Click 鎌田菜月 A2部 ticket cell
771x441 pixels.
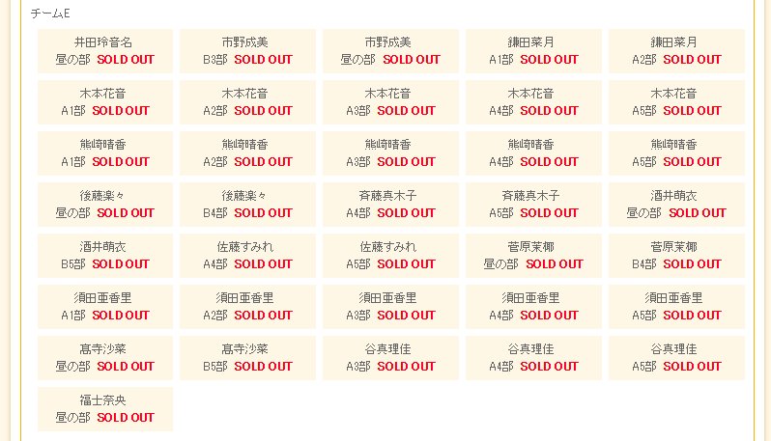coord(677,51)
